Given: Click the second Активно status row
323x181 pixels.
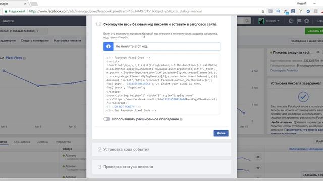Looking at the screenshot, I should [71, 166].
